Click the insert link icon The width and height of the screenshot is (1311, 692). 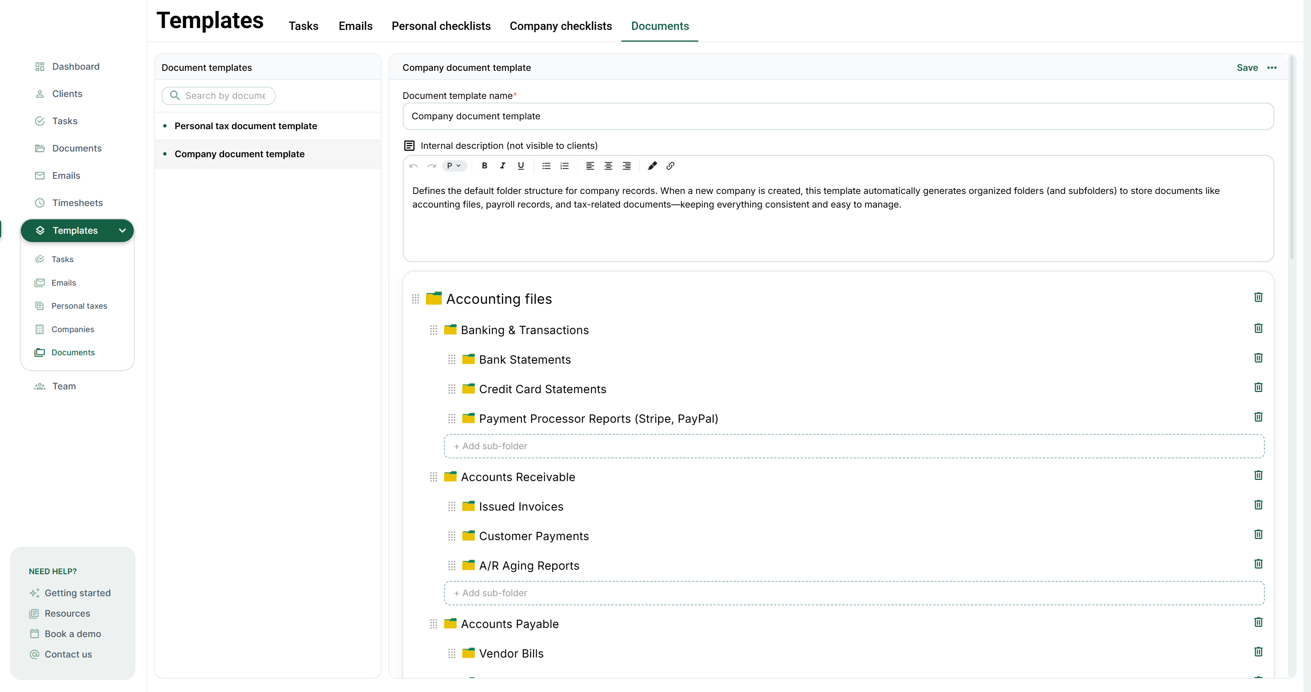[x=670, y=166]
